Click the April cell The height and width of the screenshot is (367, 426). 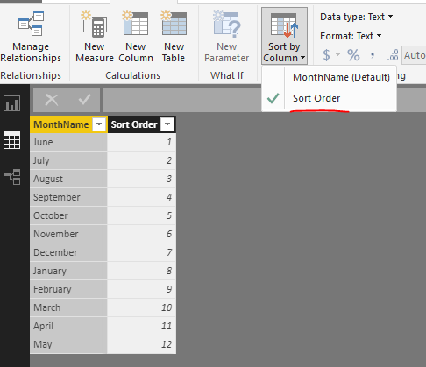(x=68, y=326)
